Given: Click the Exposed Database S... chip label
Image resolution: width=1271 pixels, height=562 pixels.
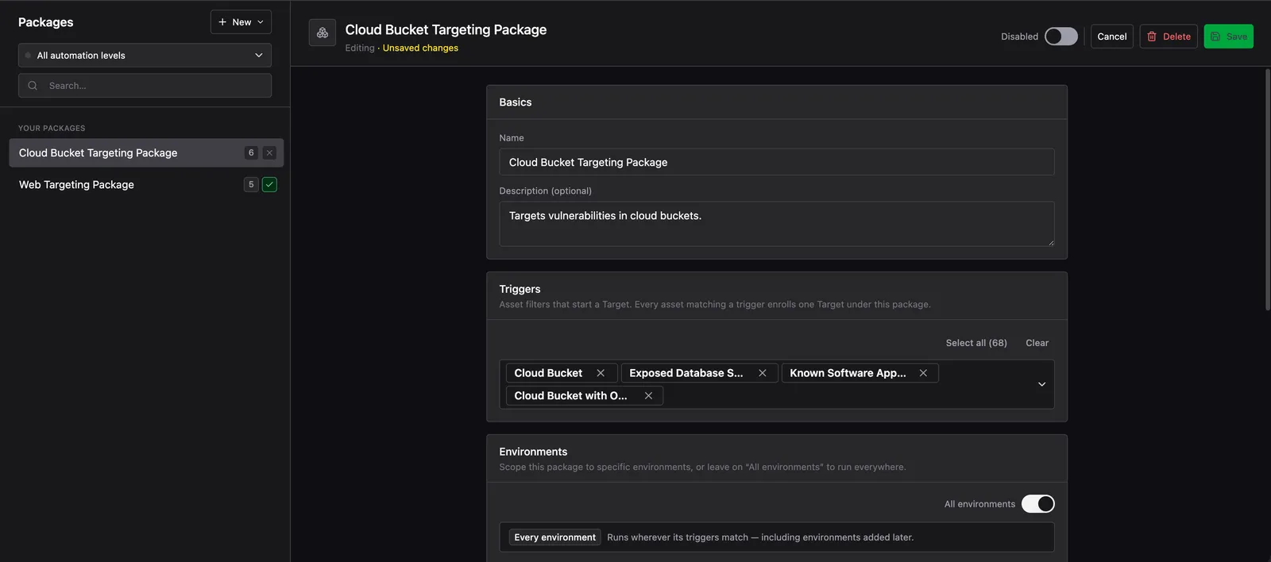Looking at the screenshot, I should click(x=686, y=373).
